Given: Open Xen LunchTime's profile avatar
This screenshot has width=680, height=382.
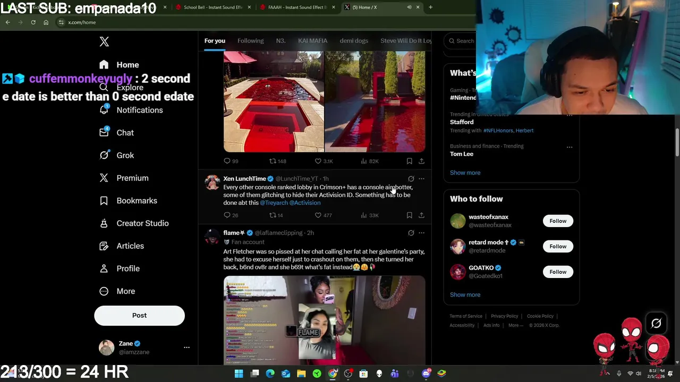Looking at the screenshot, I should tap(212, 183).
